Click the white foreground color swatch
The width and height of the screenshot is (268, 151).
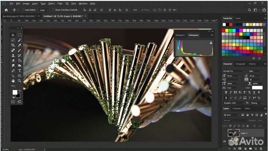coord(15,92)
